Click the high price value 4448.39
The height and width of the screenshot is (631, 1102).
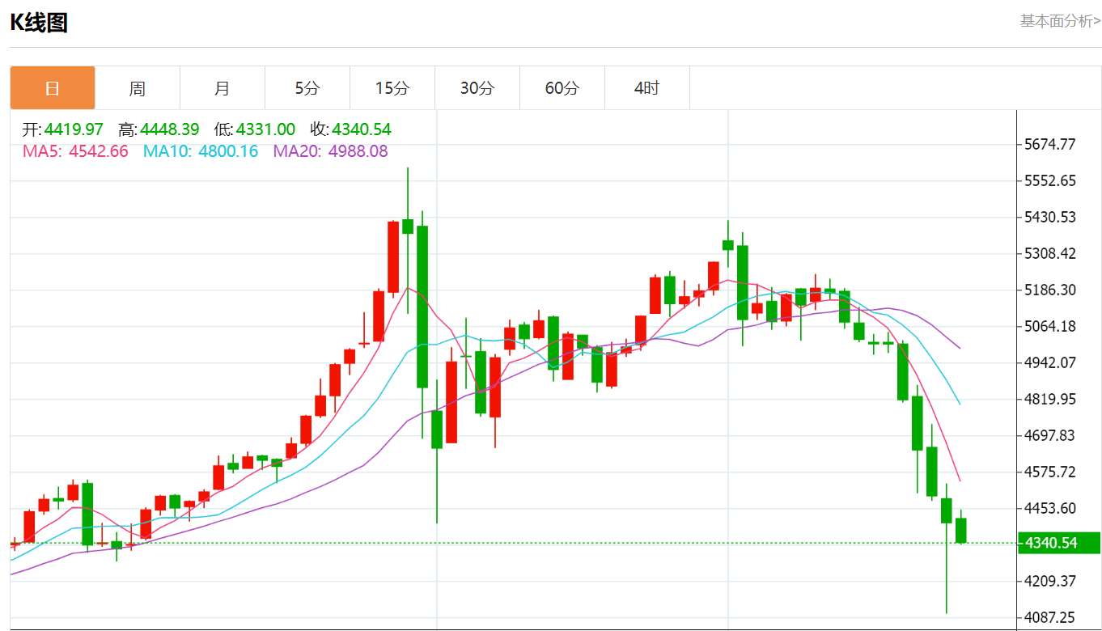point(170,129)
